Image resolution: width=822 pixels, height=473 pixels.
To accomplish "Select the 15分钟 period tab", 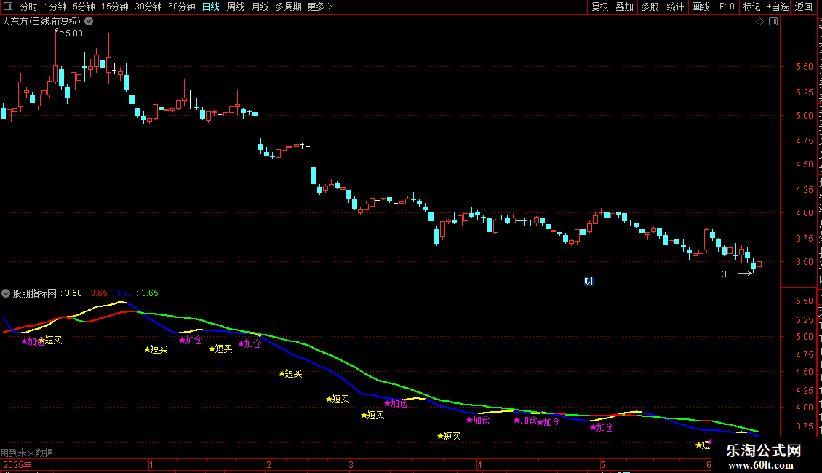I will 115,7.
